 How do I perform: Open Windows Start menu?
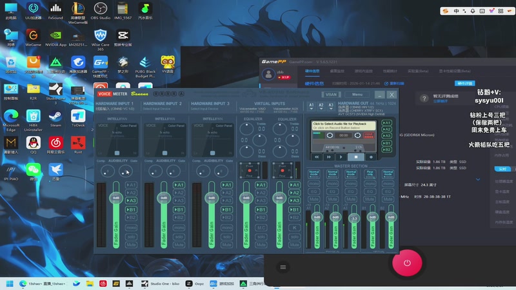pos(10,284)
